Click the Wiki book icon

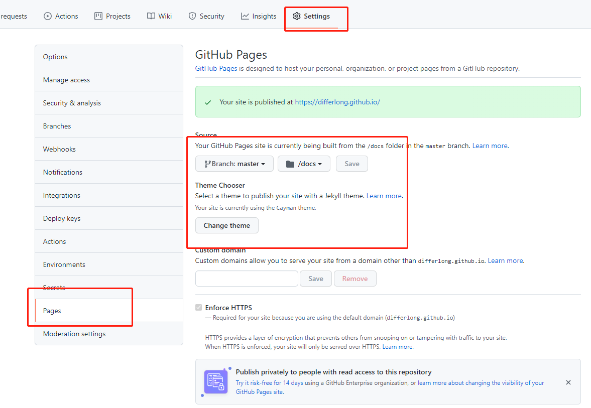coord(151,16)
